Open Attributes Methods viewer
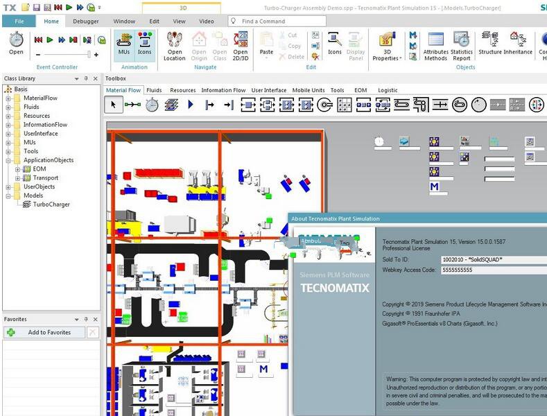This screenshot has width=547, height=416. 435,46
